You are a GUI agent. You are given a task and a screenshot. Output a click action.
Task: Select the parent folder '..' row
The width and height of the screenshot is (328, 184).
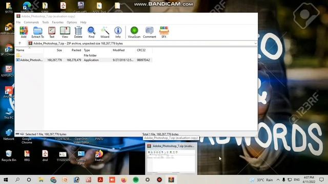tap(84, 55)
